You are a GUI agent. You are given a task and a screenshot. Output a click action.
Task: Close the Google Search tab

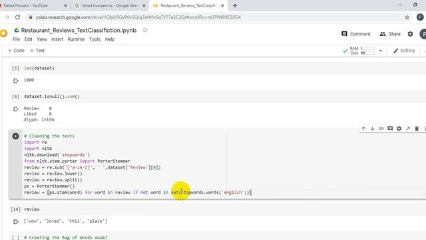pyautogui.click(x=144, y=5)
